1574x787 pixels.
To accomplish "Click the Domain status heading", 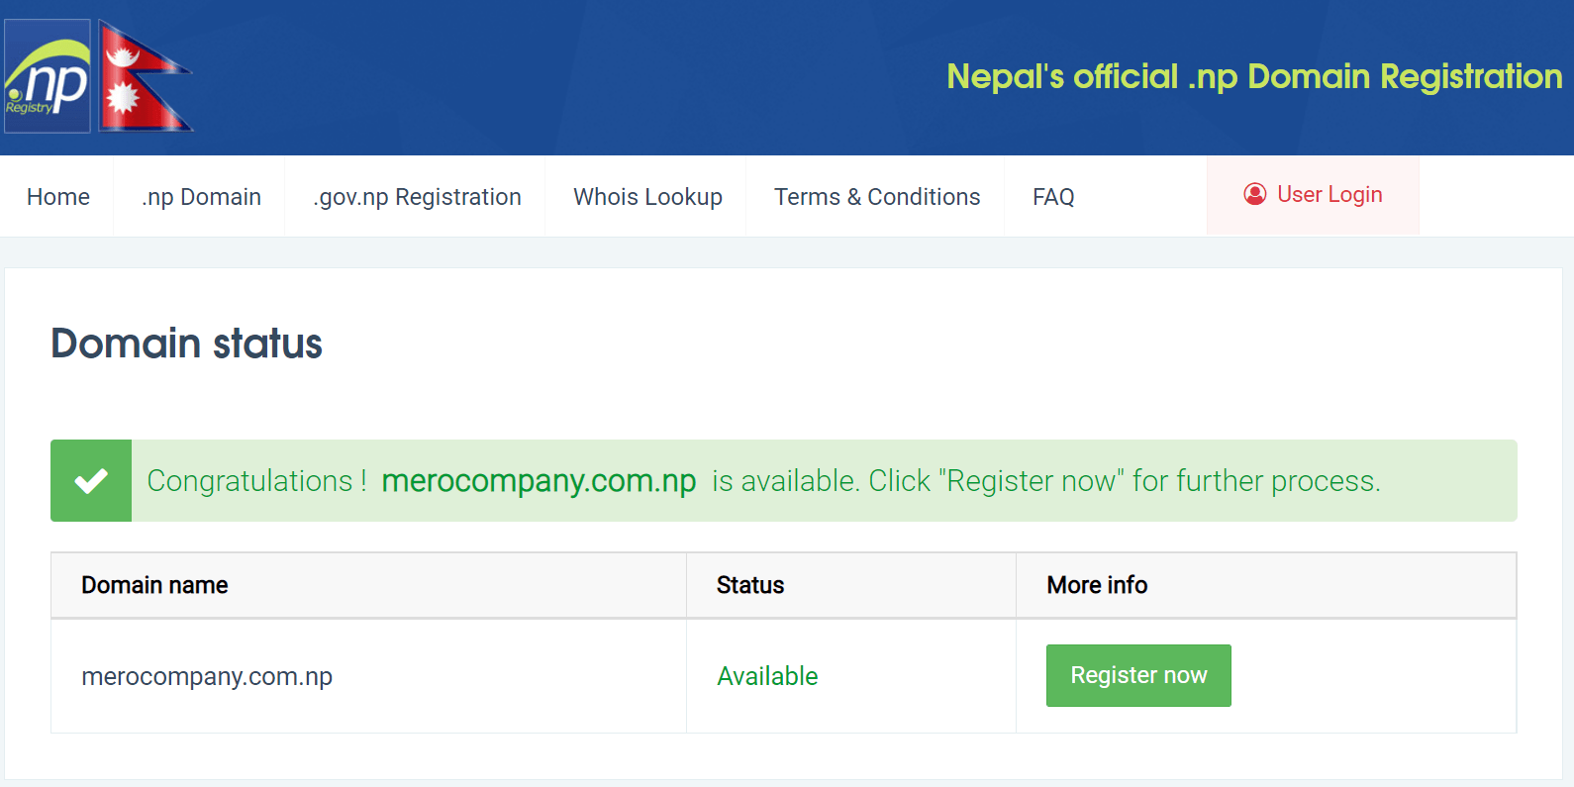I will (x=186, y=344).
